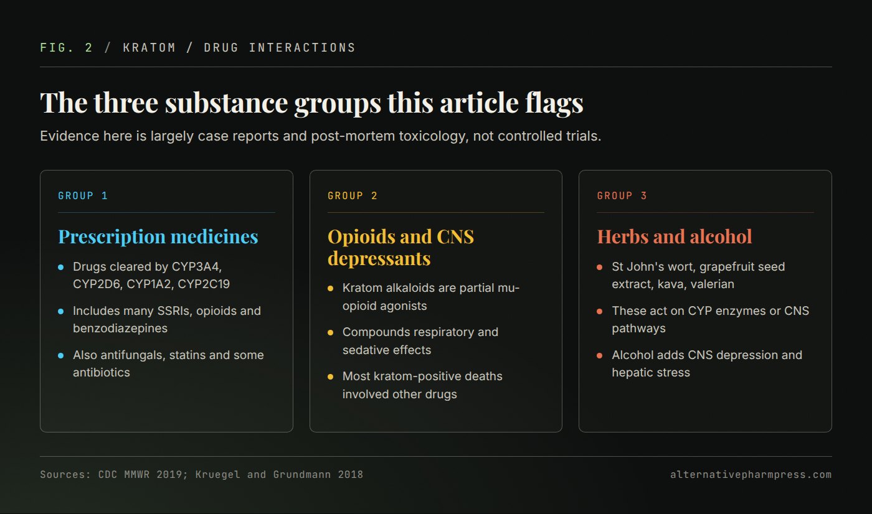Click the 'GROUP 3' label
This screenshot has width=872, height=514.
pos(622,196)
